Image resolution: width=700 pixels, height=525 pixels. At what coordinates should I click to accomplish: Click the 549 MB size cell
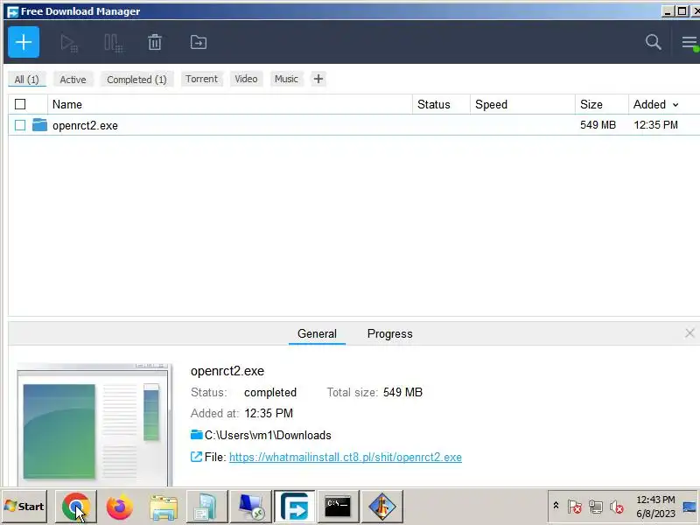pyautogui.click(x=598, y=125)
